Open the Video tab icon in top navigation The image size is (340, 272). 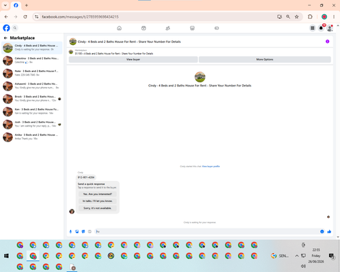coord(143,28)
